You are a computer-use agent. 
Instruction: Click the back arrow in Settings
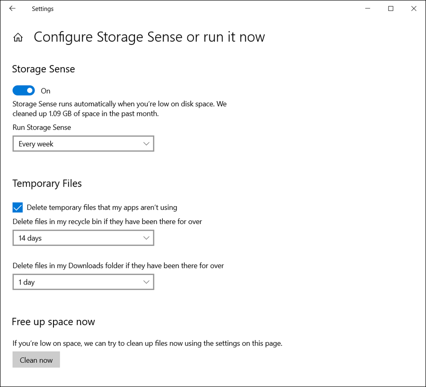(12, 9)
